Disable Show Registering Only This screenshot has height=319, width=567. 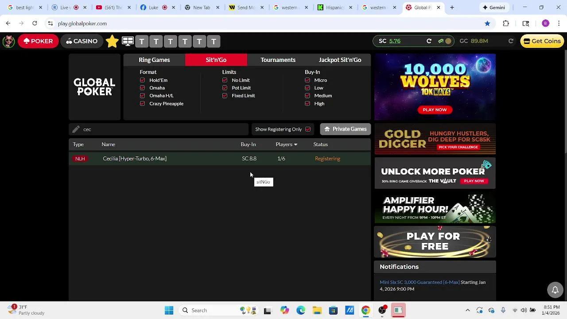pyautogui.click(x=308, y=129)
